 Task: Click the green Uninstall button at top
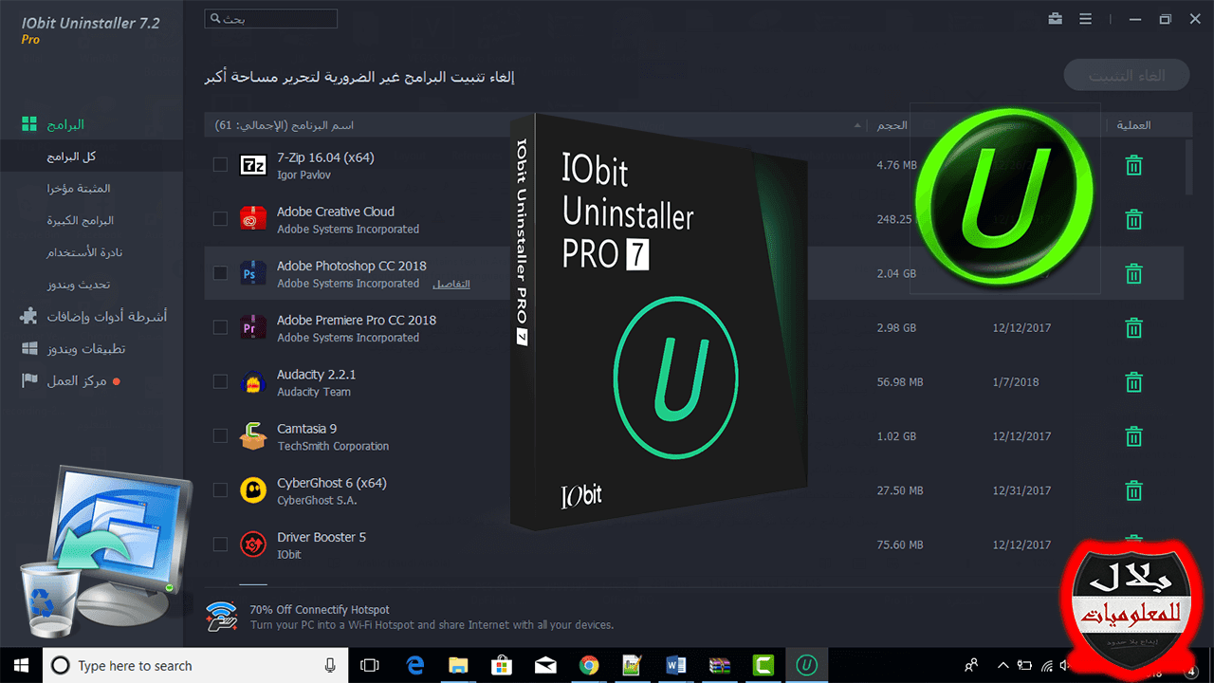coord(1126,76)
